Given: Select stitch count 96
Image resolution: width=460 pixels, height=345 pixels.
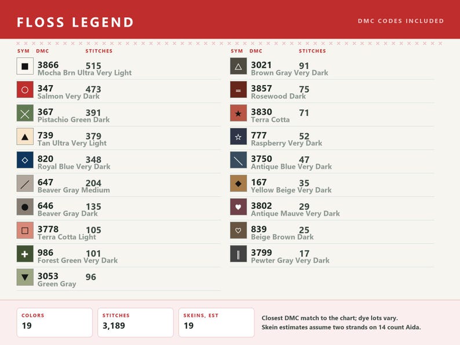Looking at the screenshot, I should pyautogui.click(x=90, y=277).
